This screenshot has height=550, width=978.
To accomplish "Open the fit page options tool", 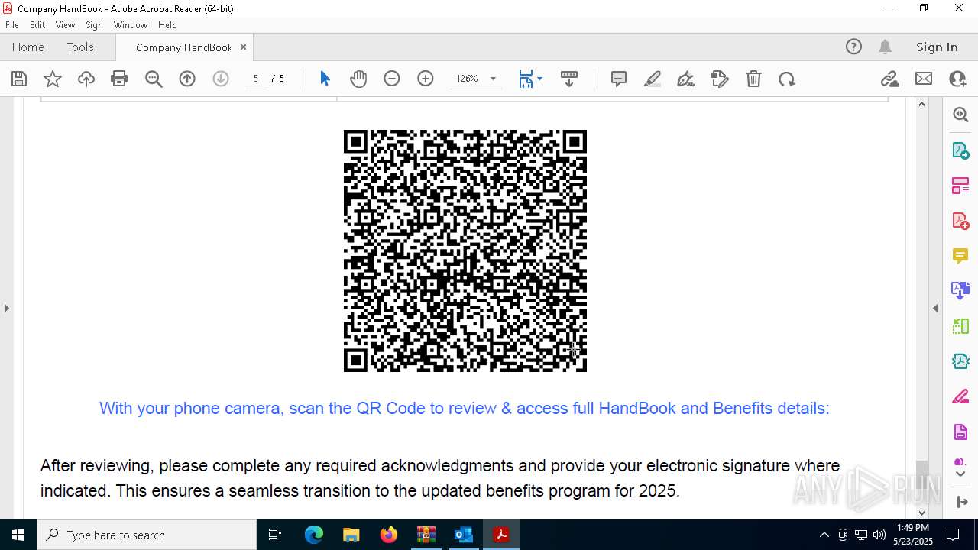I will [x=526, y=79].
